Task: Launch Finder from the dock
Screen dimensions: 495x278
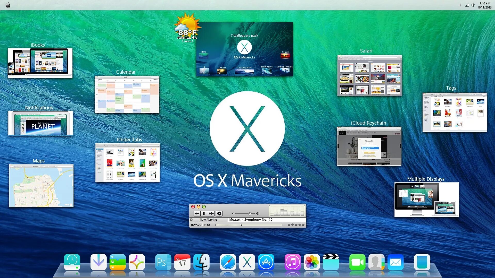Action: (201, 262)
